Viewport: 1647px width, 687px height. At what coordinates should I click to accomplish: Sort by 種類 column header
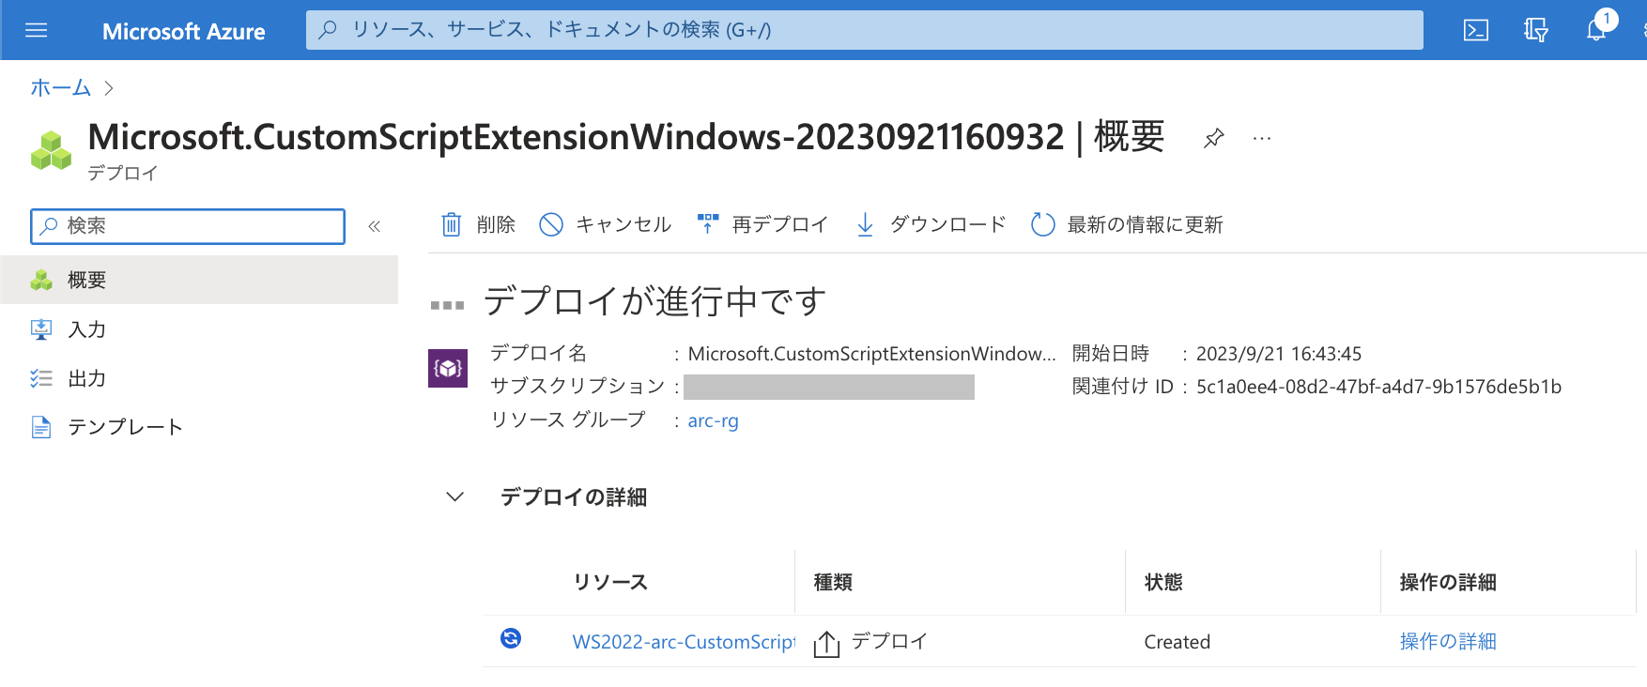pyautogui.click(x=833, y=582)
